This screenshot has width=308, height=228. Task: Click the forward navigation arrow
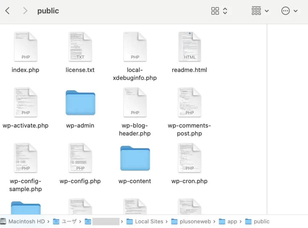pos(25,11)
